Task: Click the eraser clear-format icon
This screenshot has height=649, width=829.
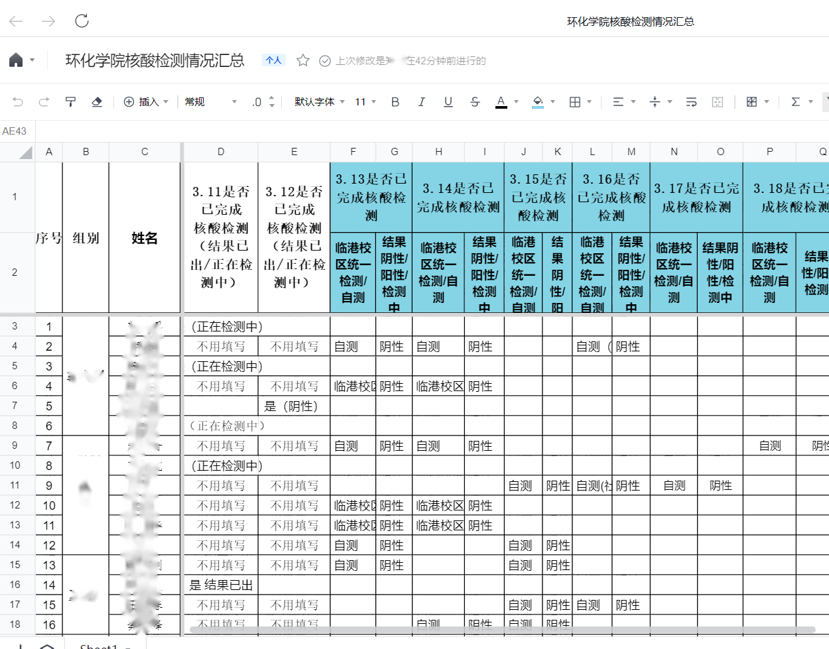Action: [x=97, y=101]
